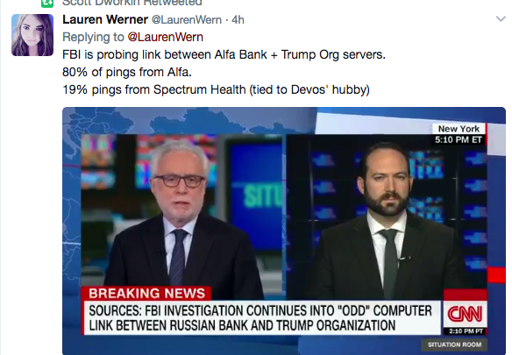The width and height of the screenshot is (512, 355).
Task: Click the line about Spectrum Health pings
Action: pyautogui.click(x=216, y=89)
